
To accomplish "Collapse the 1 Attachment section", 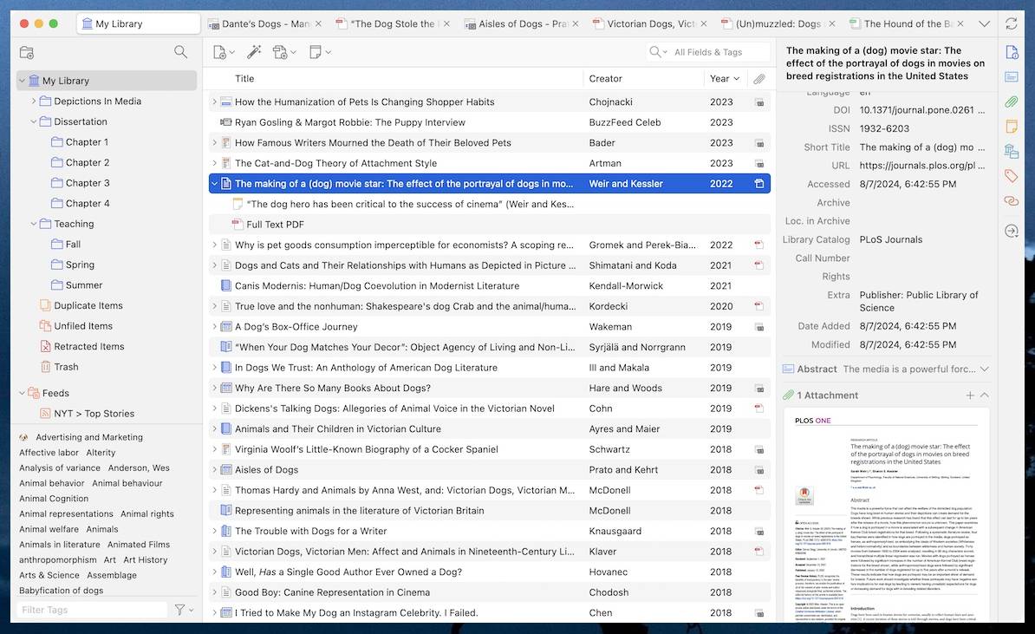I will click(984, 395).
